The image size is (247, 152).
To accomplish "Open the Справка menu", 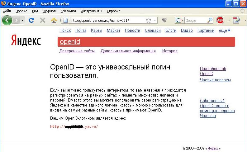I will [114, 11].
